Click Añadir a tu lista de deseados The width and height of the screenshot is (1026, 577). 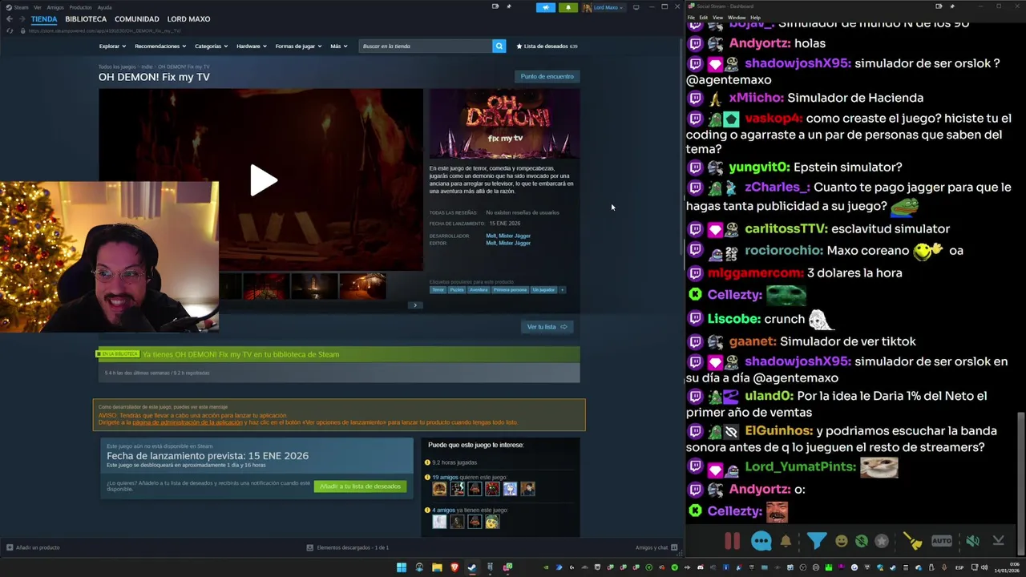point(360,486)
